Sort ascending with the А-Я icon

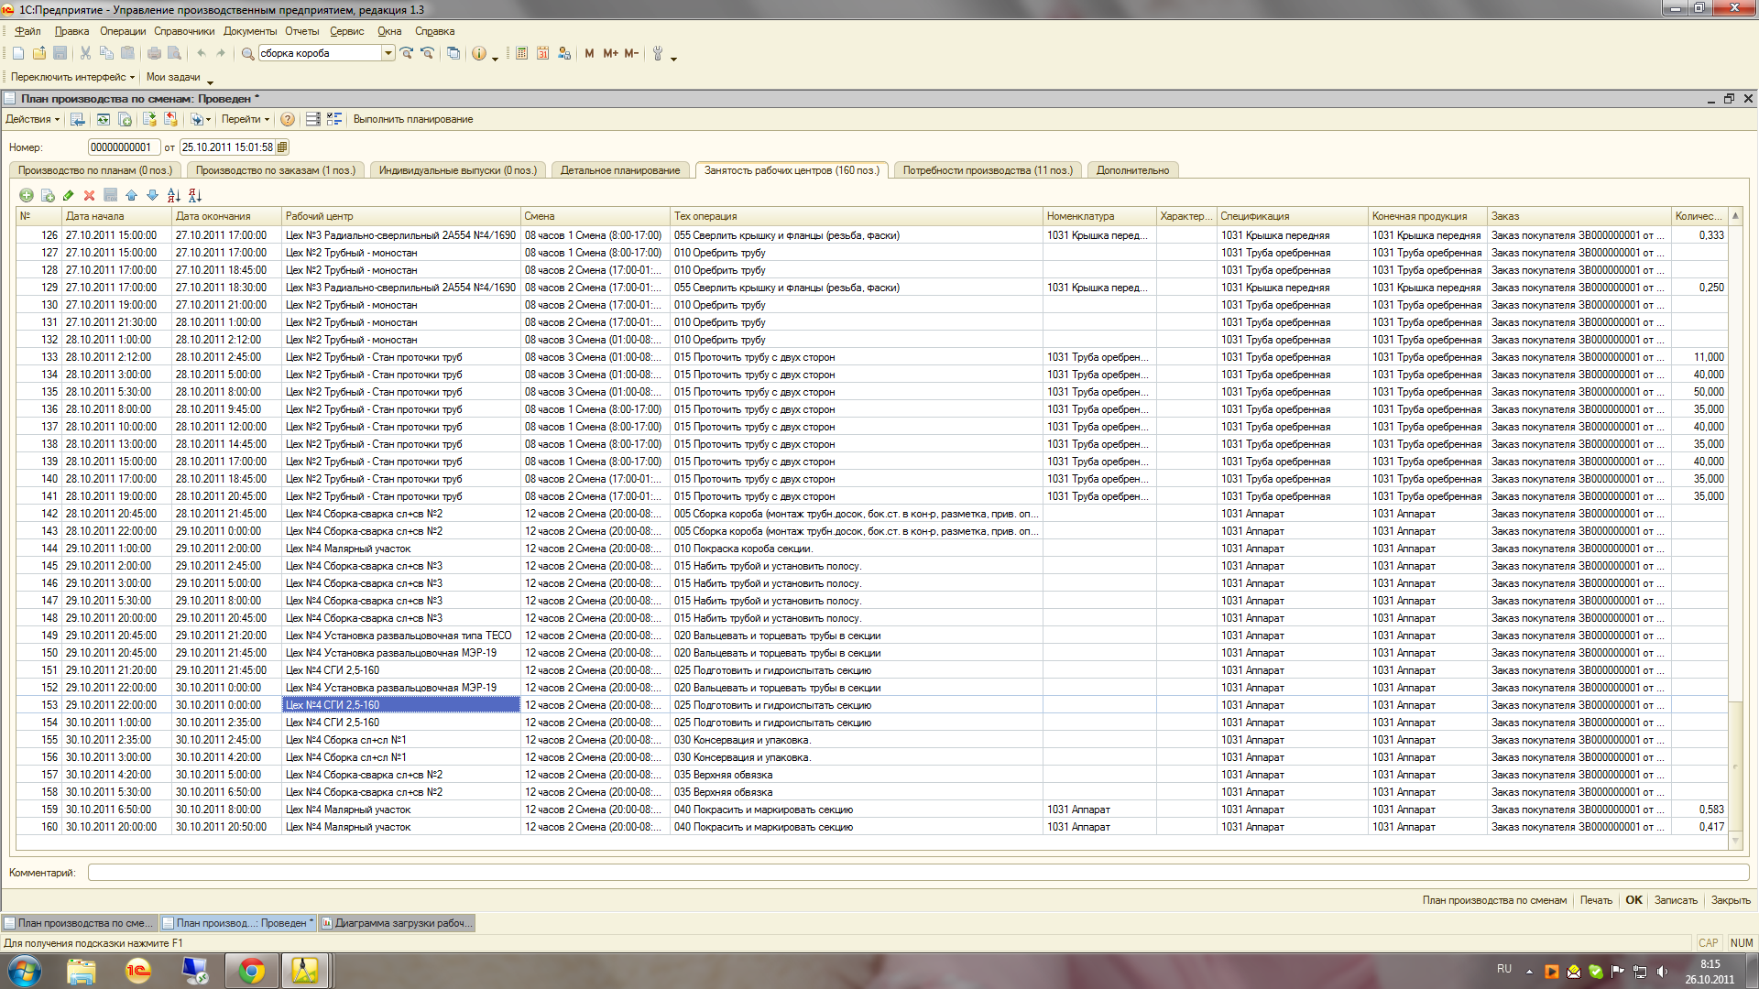point(174,195)
